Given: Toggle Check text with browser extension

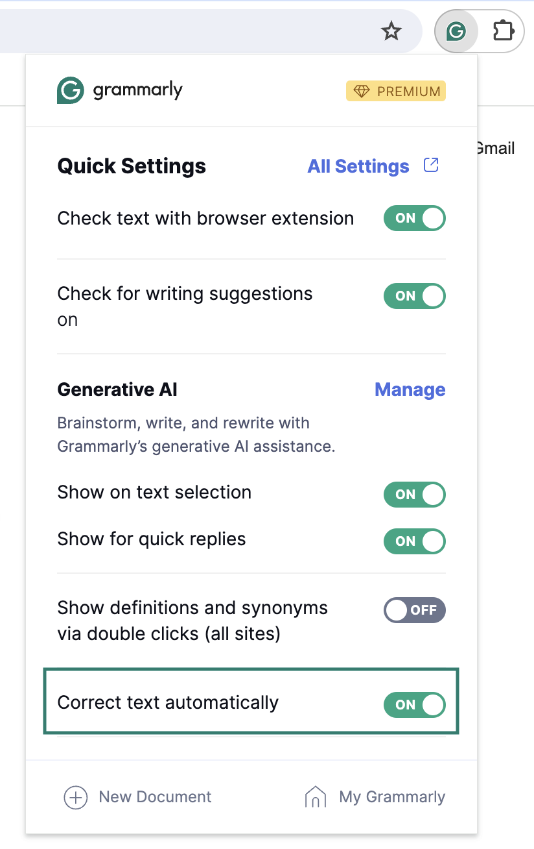Looking at the screenshot, I should [x=415, y=218].
